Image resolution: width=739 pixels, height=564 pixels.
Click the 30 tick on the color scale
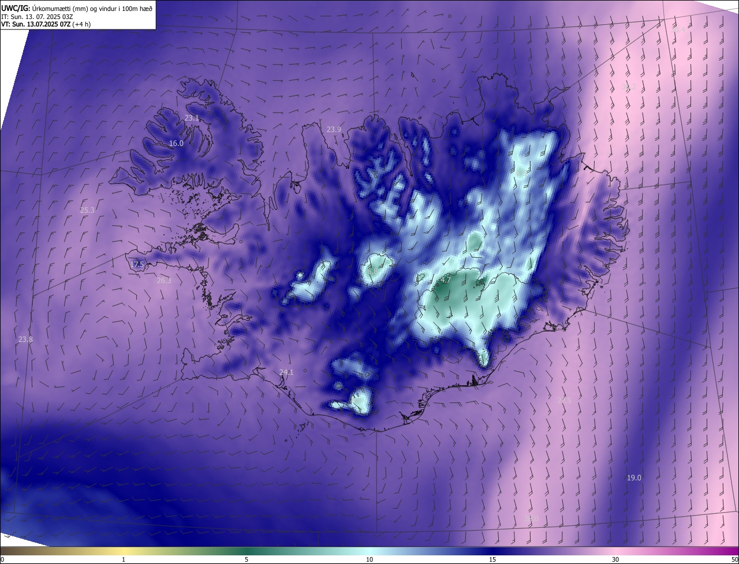tap(615, 560)
